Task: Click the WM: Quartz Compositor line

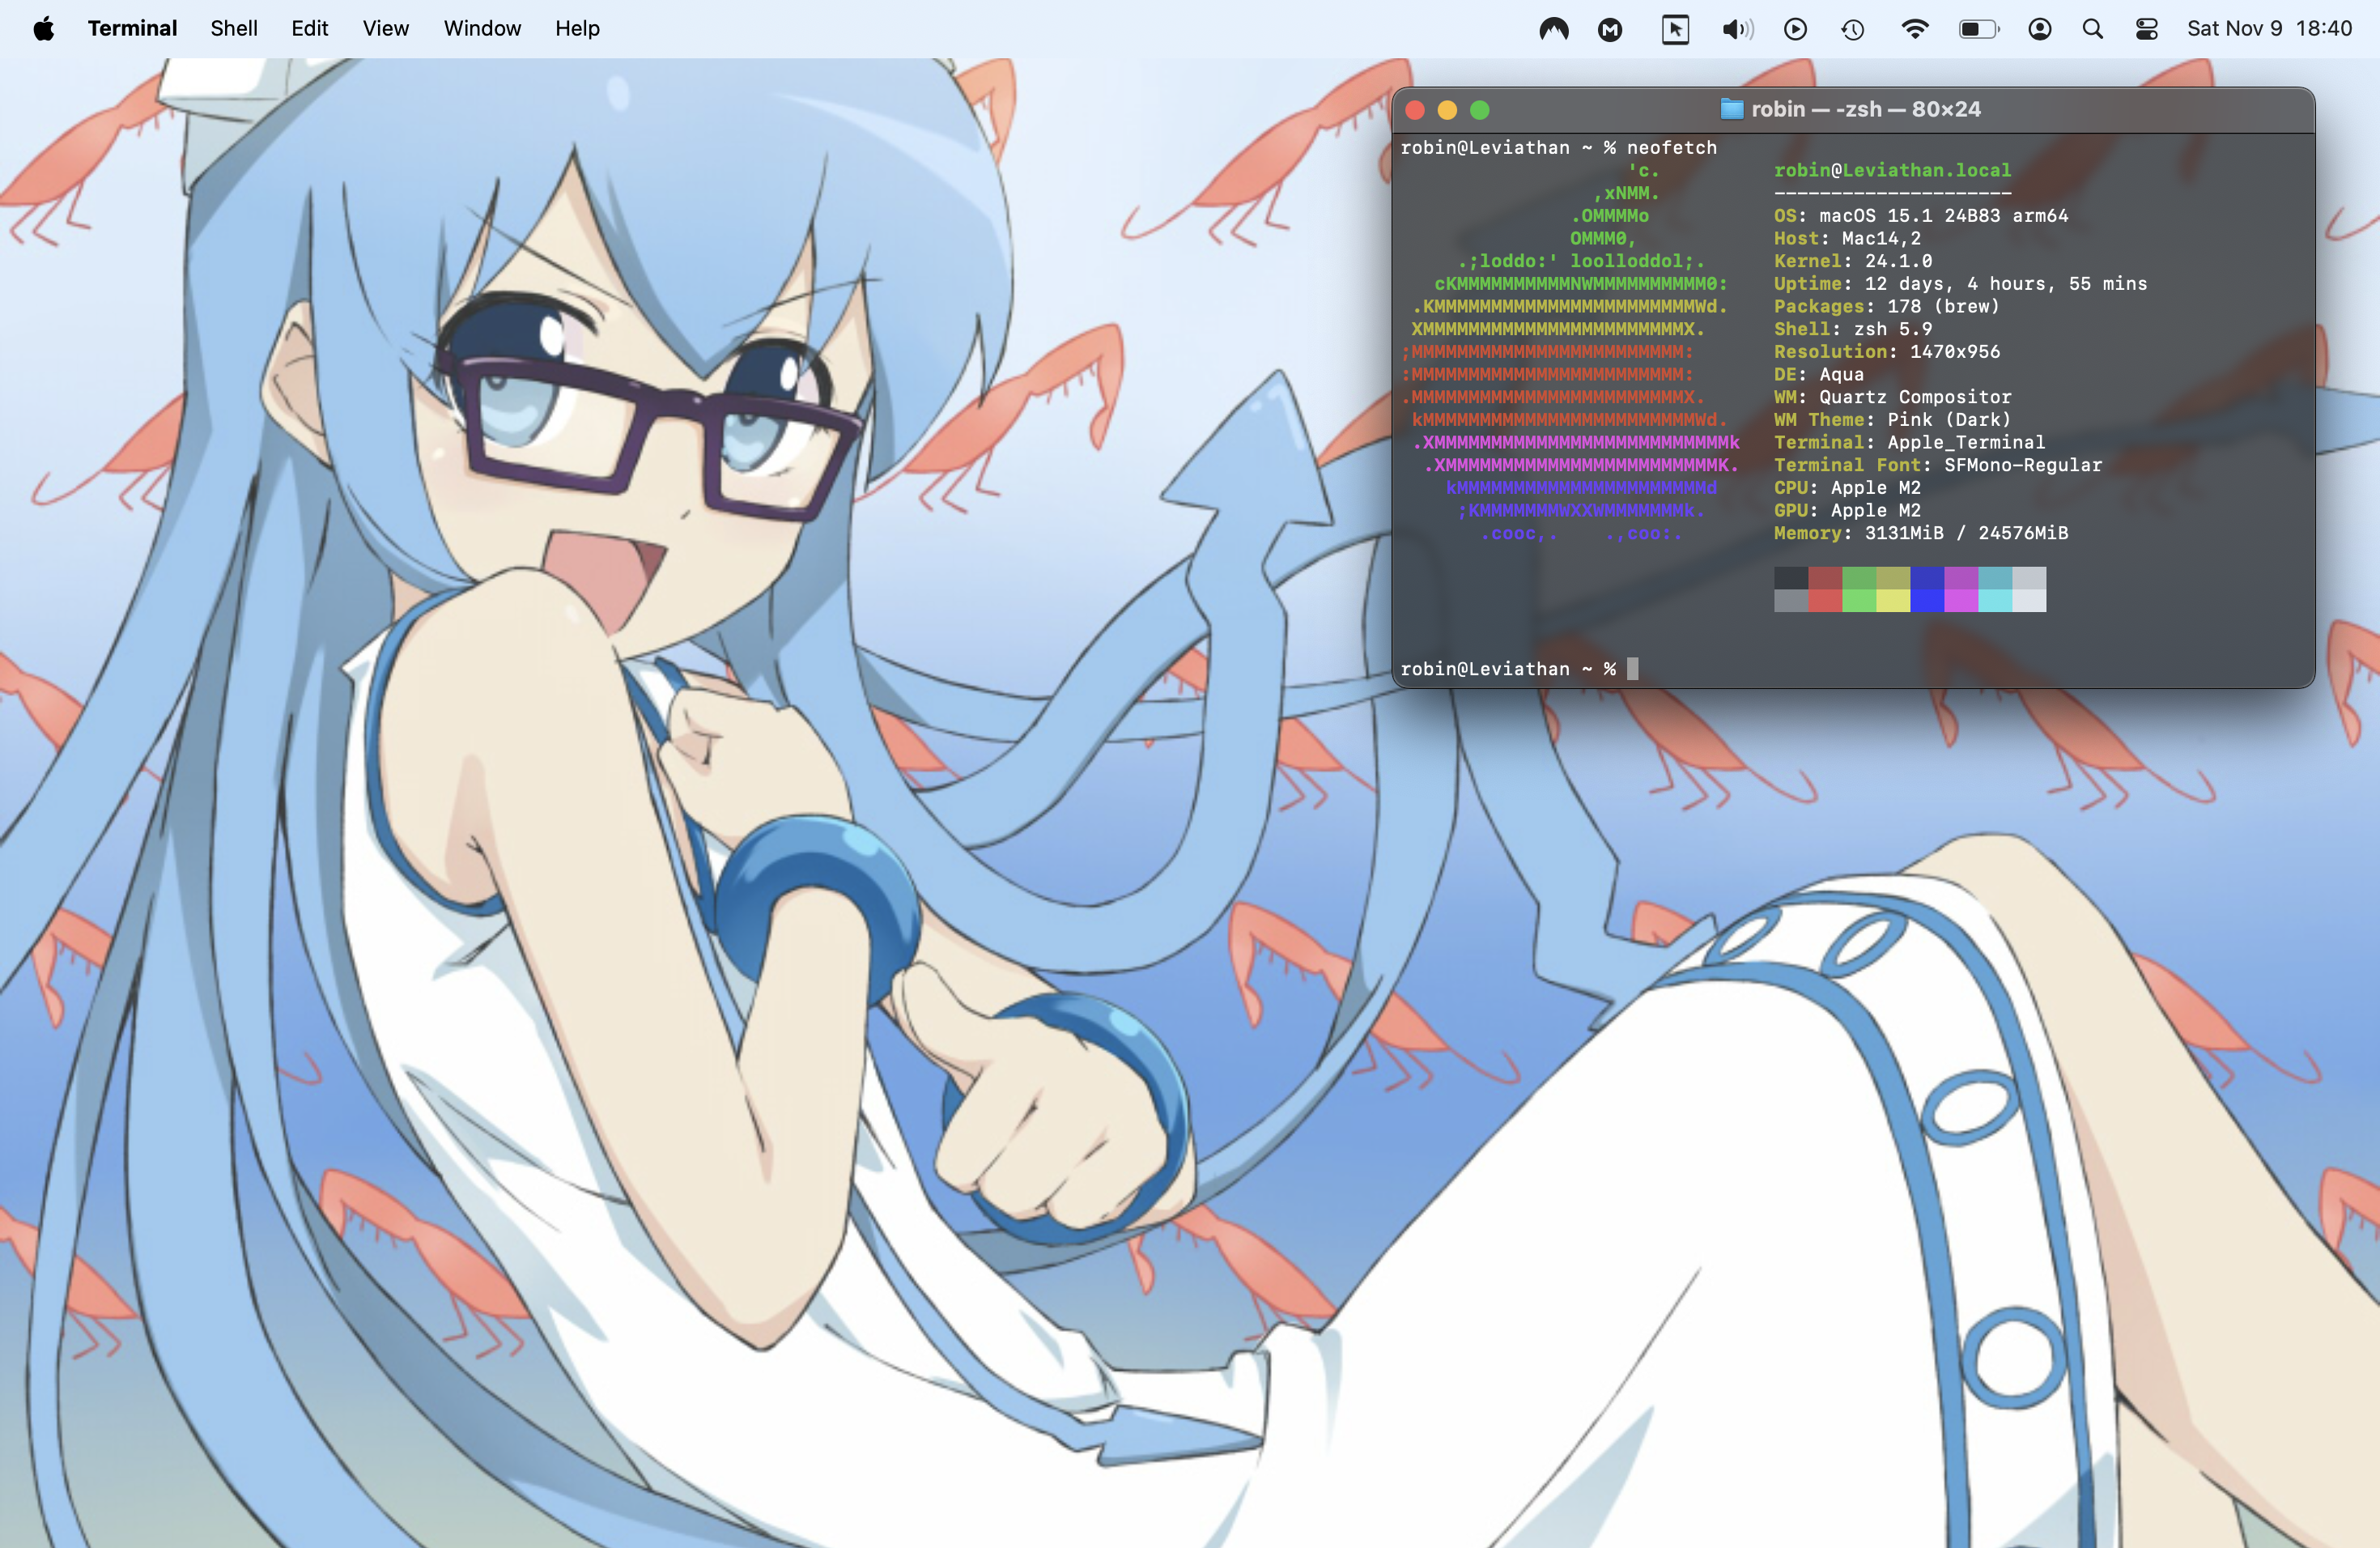Action: pos(1892,397)
